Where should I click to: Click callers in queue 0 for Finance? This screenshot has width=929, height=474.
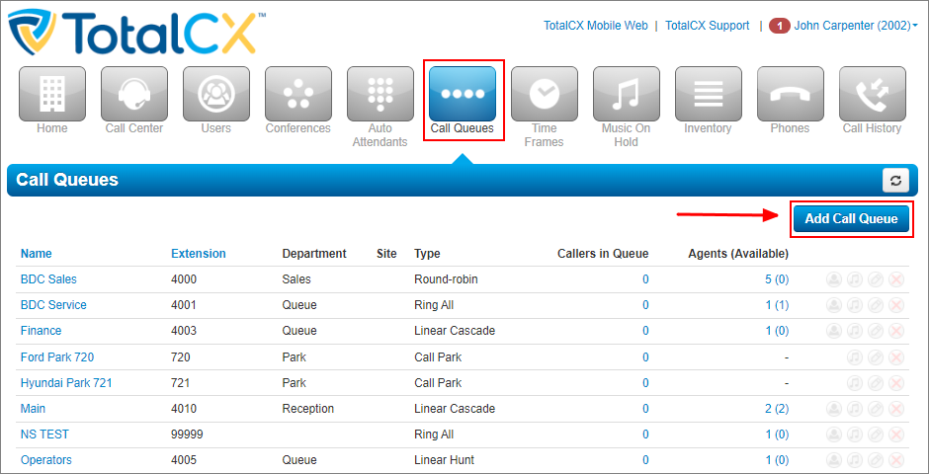click(645, 331)
